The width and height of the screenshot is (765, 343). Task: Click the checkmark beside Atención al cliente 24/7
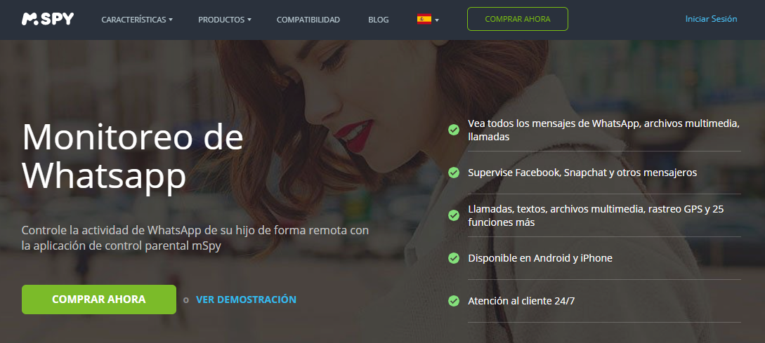click(454, 301)
